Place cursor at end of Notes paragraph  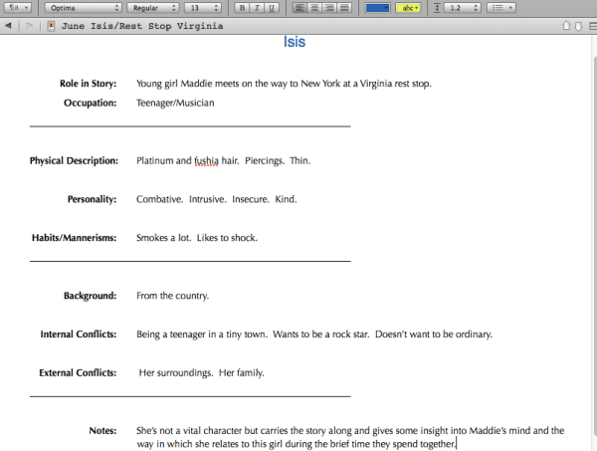[456, 444]
